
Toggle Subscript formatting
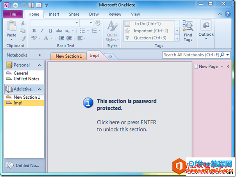[x=67, y=31]
